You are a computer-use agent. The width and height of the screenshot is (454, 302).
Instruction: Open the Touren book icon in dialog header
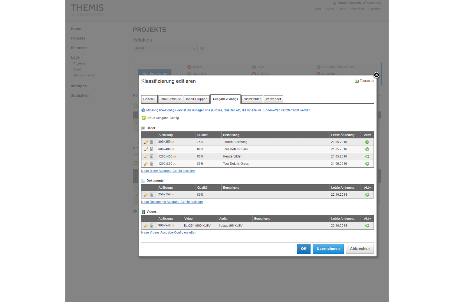point(357,81)
